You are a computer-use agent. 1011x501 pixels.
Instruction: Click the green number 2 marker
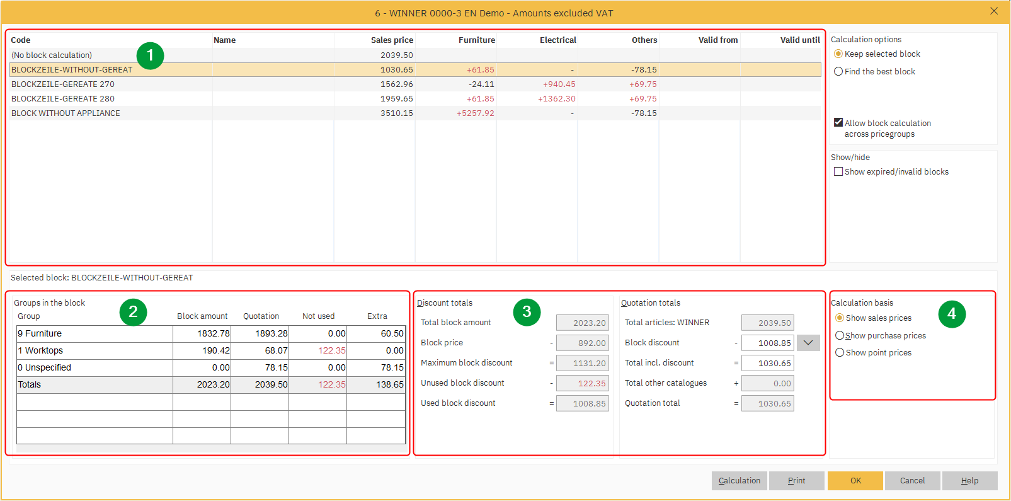point(133,312)
